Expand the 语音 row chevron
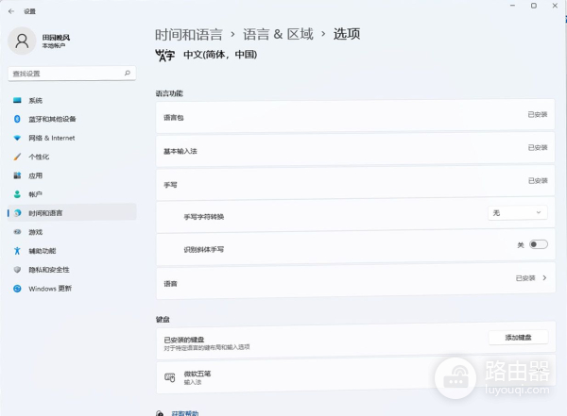Image resolution: width=567 pixels, height=416 pixels. [x=544, y=277]
